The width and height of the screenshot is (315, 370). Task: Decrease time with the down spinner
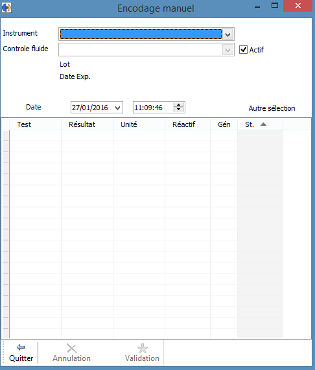coord(179,110)
